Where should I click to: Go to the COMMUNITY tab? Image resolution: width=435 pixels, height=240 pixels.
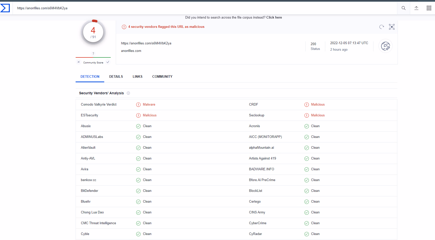point(162,77)
